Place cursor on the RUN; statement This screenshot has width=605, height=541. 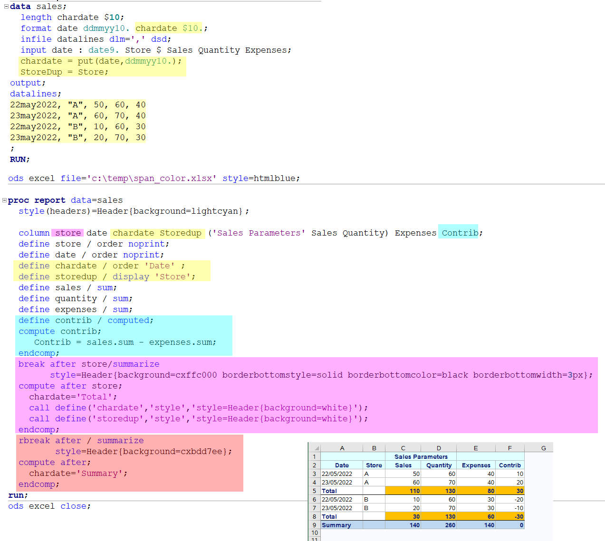(19, 160)
